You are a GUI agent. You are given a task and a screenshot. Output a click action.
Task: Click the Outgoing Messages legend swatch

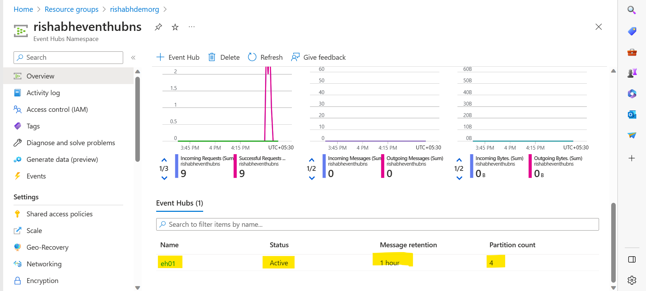pyautogui.click(x=383, y=166)
